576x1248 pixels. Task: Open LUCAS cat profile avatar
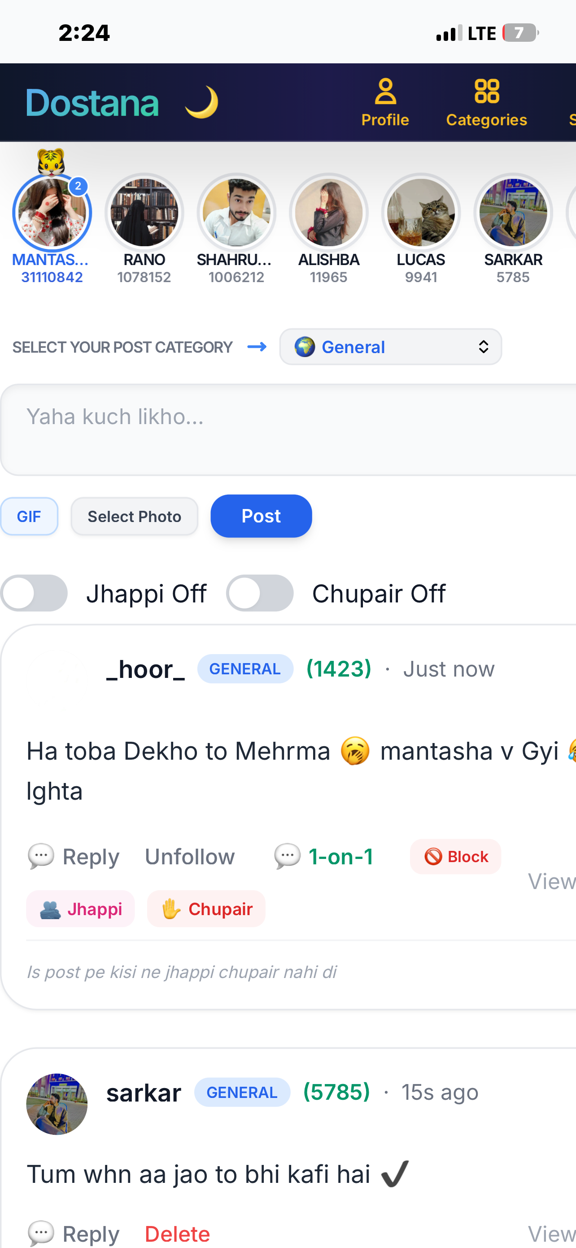(421, 212)
